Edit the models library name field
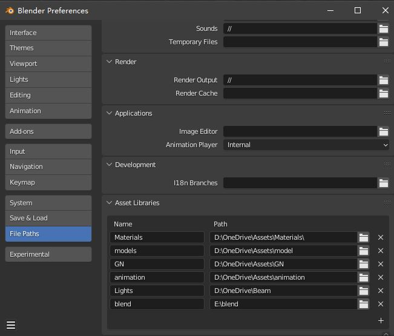This screenshot has width=394, height=336. click(157, 251)
